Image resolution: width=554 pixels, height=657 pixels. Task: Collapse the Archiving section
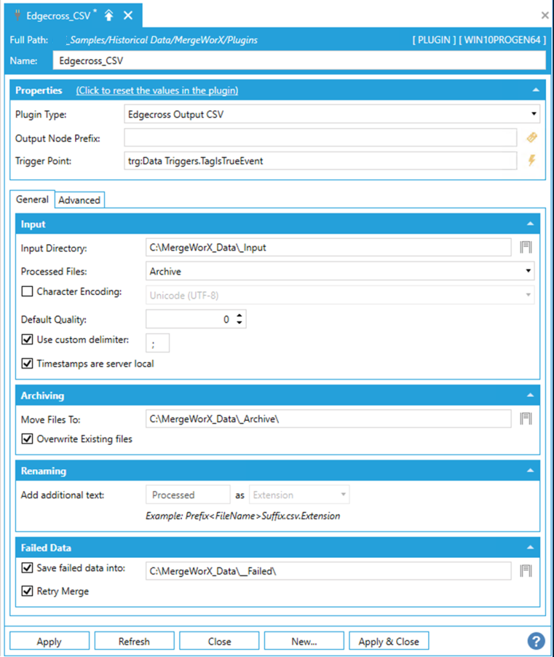pyautogui.click(x=530, y=395)
